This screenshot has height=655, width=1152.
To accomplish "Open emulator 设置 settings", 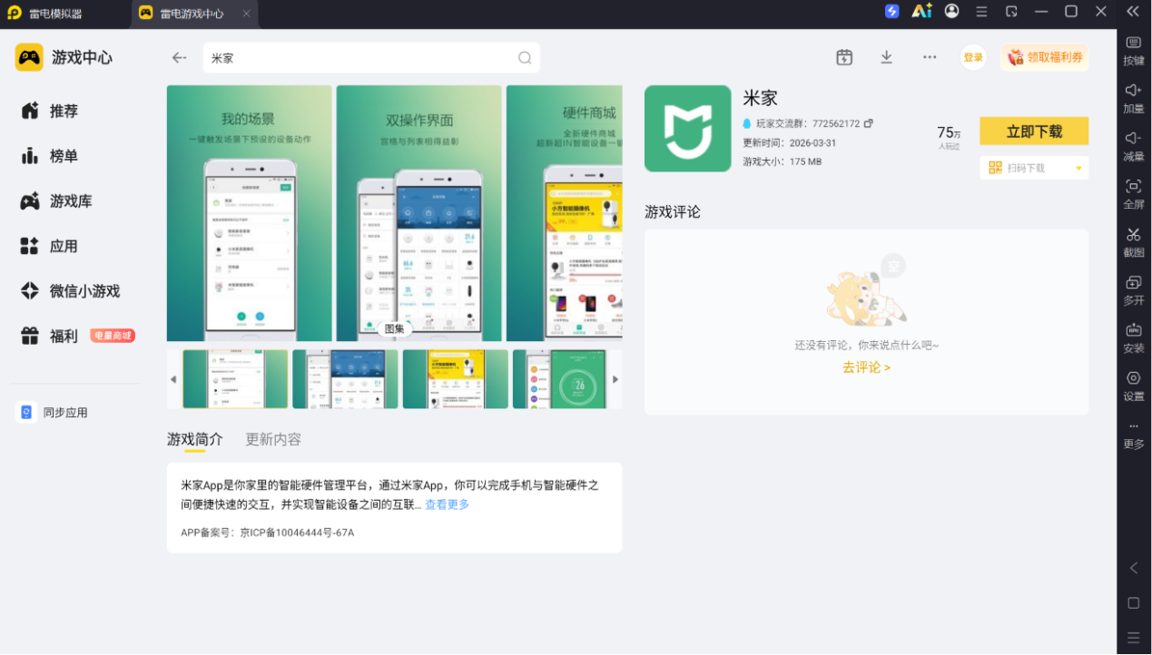I will [x=1134, y=386].
